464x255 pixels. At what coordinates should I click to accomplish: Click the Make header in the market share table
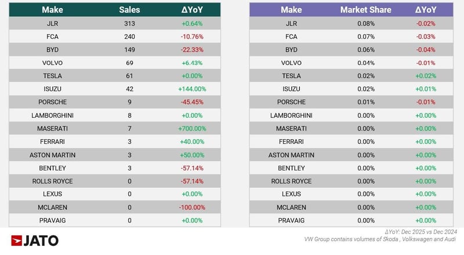pyautogui.click(x=291, y=10)
